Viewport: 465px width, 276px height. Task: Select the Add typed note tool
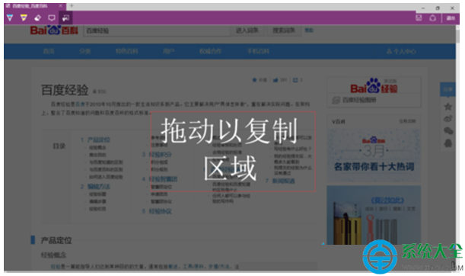[x=52, y=18]
